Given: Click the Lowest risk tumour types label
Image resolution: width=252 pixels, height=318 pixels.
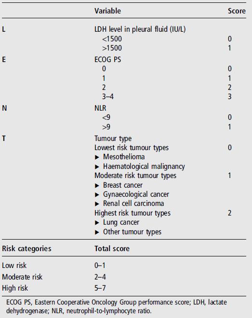Looking at the screenshot, I should pyautogui.click(x=132, y=148).
